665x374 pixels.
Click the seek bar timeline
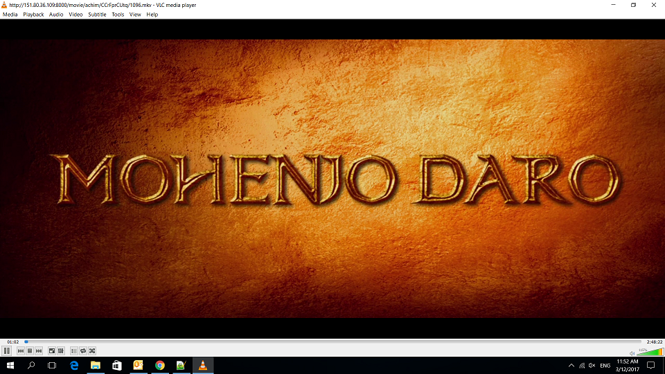(x=333, y=341)
